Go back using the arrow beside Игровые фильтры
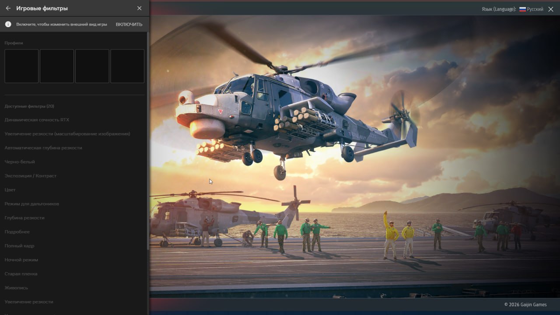 8,8
